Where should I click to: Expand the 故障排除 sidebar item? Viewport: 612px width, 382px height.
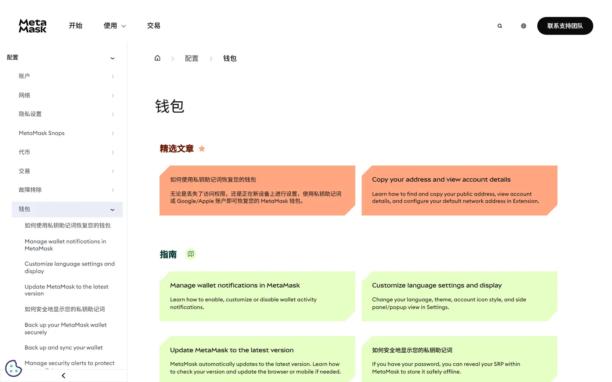pos(67,190)
